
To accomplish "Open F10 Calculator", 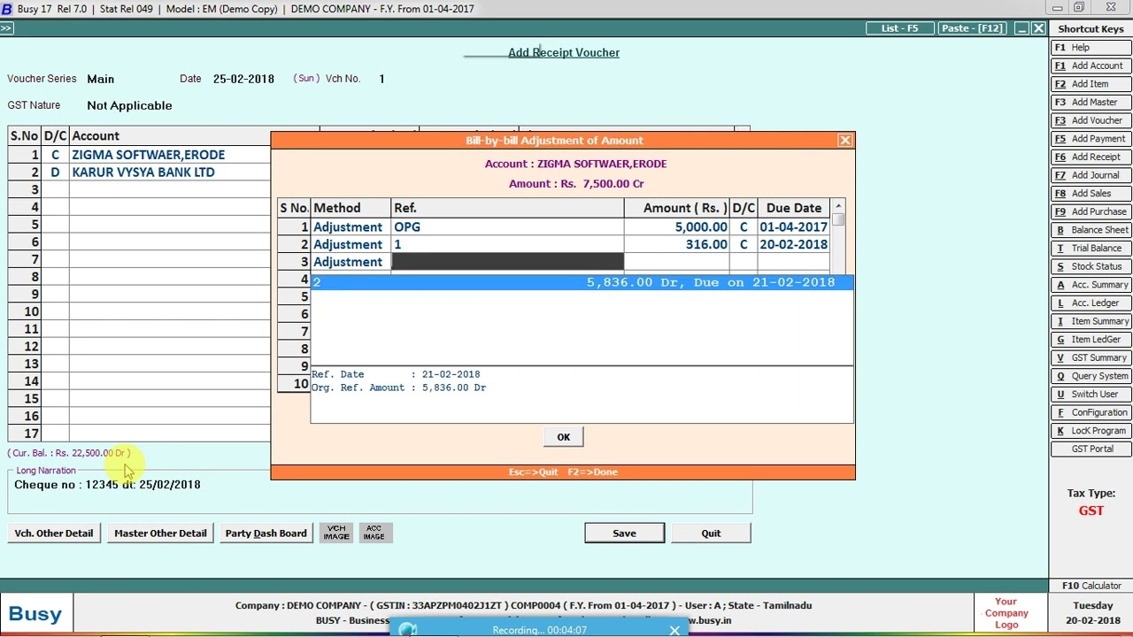I will tap(1091, 586).
